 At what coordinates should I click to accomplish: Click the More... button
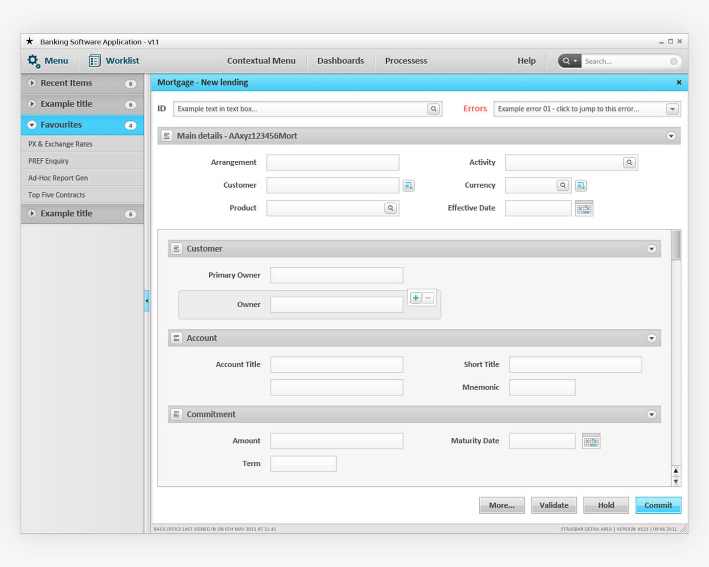tap(502, 505)
